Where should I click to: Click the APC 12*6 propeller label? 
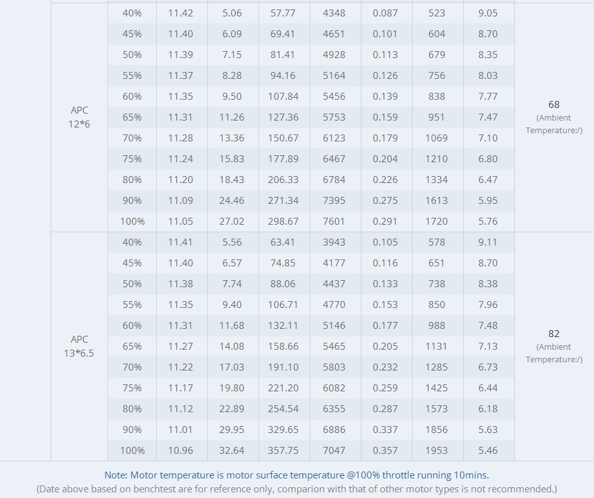(x=80, y=117)
